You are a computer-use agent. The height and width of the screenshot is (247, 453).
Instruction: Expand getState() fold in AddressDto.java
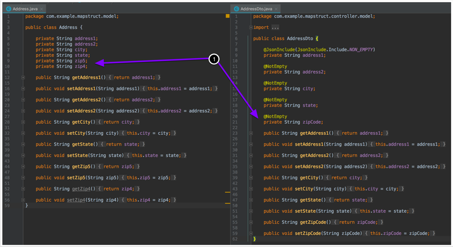(251, 200)
